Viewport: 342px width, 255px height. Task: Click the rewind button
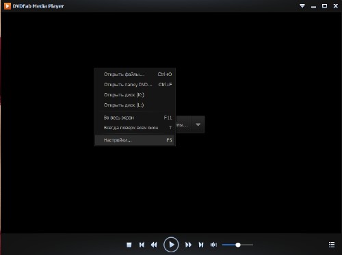(x=154, y=245)
